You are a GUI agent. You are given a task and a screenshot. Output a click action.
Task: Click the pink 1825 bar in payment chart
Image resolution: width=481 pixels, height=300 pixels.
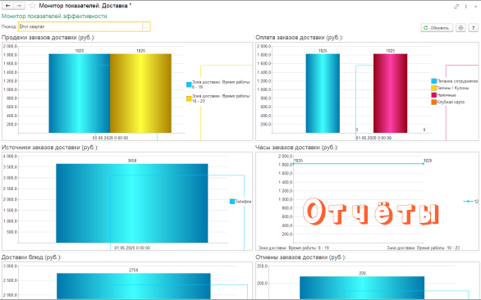coord(390,93)
